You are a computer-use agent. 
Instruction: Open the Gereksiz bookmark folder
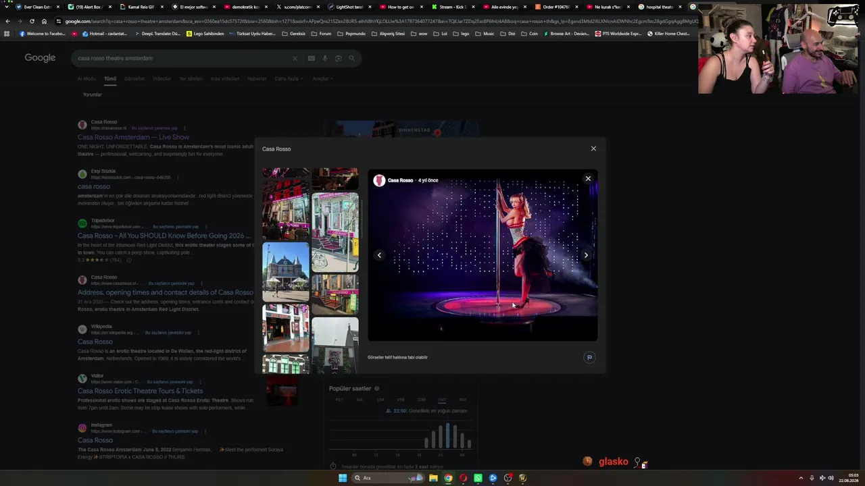coord(294,34)
